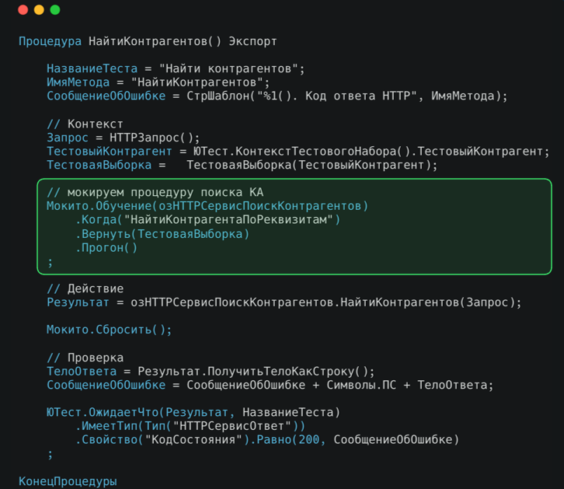The image size is (564, 489).
Task: Click the comment мокируем процедуру поиска КА
Action: coord(155,193)
